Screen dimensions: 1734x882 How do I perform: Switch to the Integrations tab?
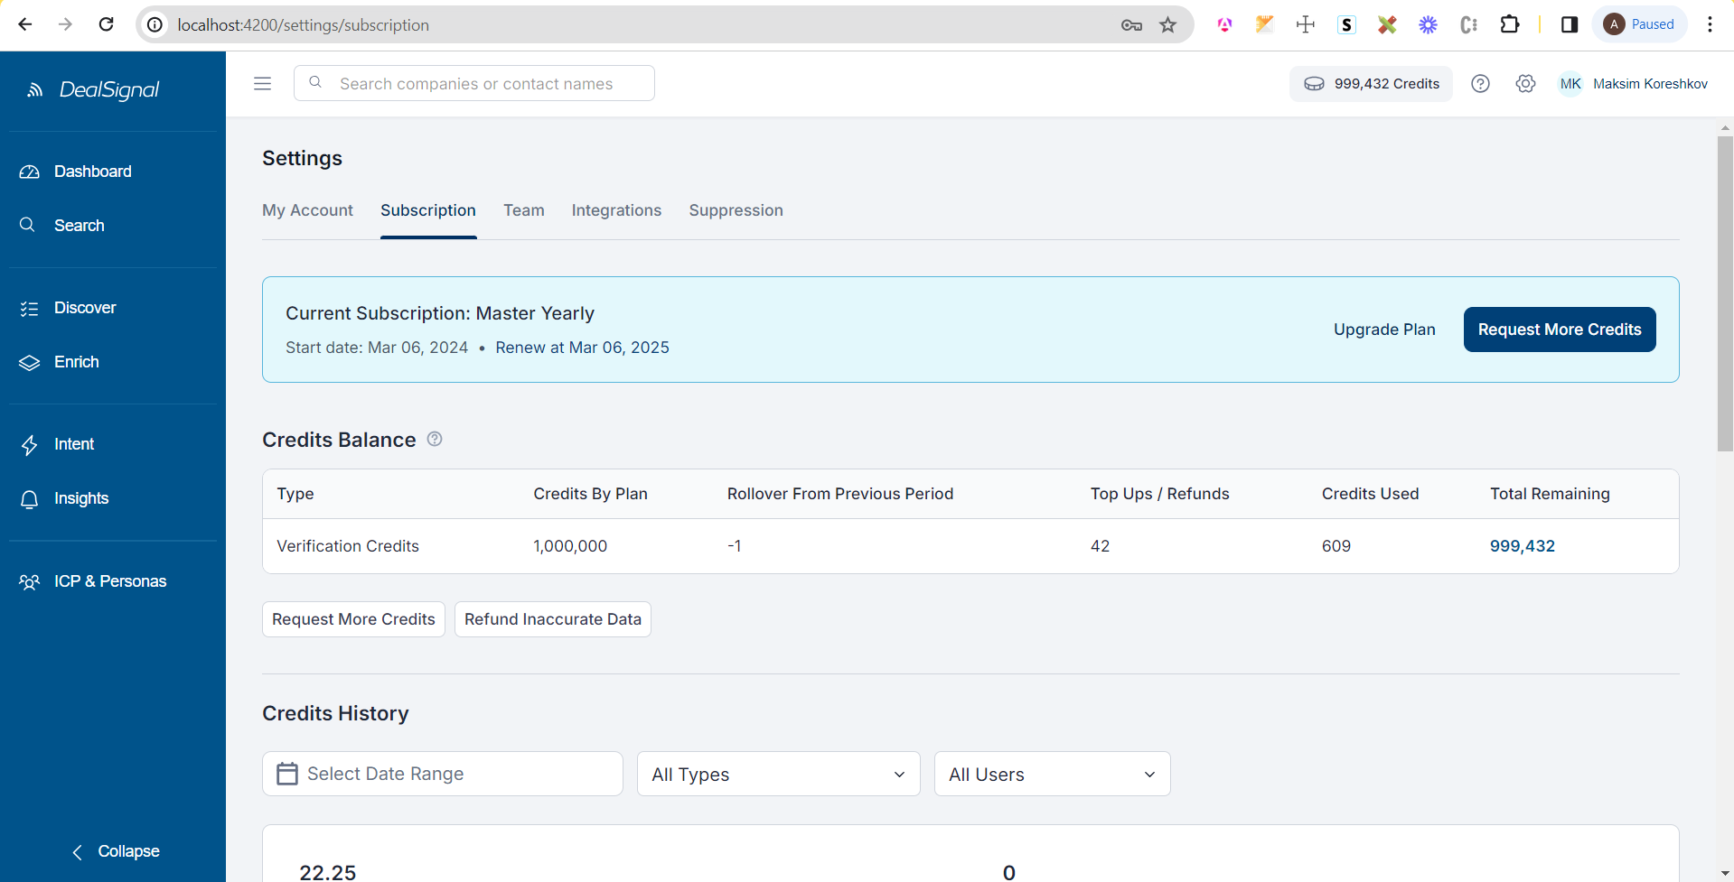click(616, 210)
